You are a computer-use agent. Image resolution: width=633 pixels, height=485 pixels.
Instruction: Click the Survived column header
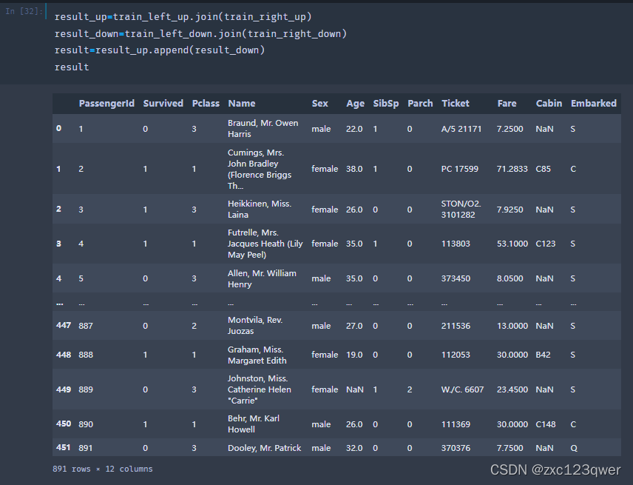coord(163,104)
